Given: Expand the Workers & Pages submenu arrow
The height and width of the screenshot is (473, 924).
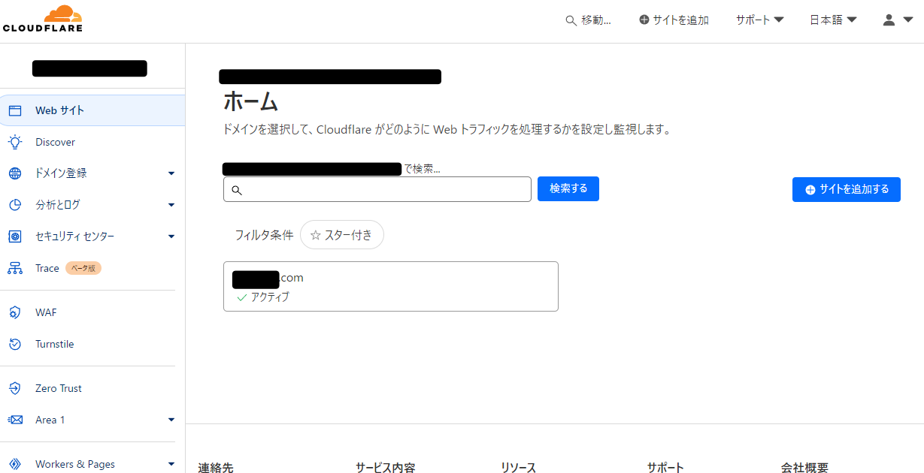Looking at the screenshot, I should [x=171, y=464].
